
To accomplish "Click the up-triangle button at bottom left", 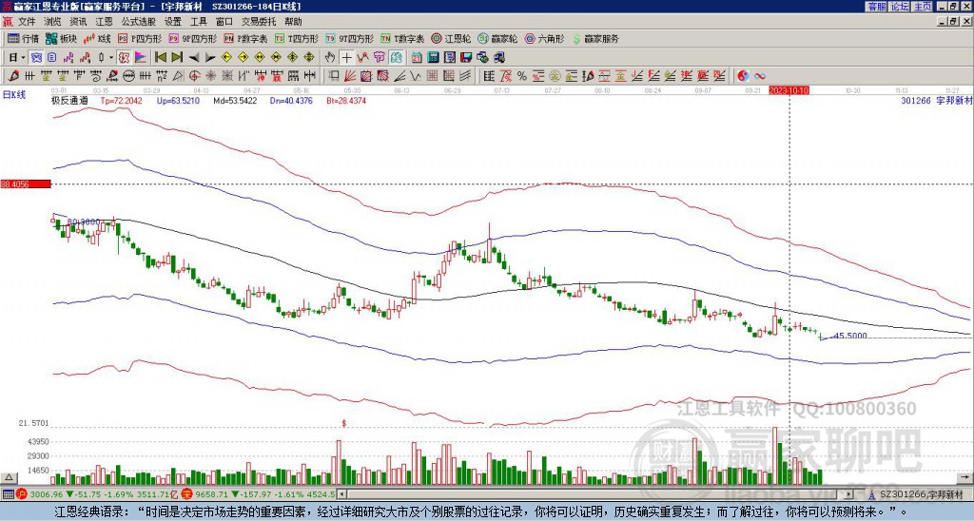I will point(9,477).
